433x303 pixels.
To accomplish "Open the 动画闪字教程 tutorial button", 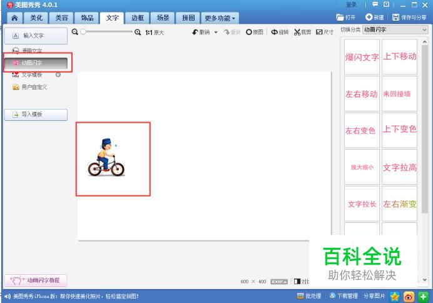I will pos(36,280).
